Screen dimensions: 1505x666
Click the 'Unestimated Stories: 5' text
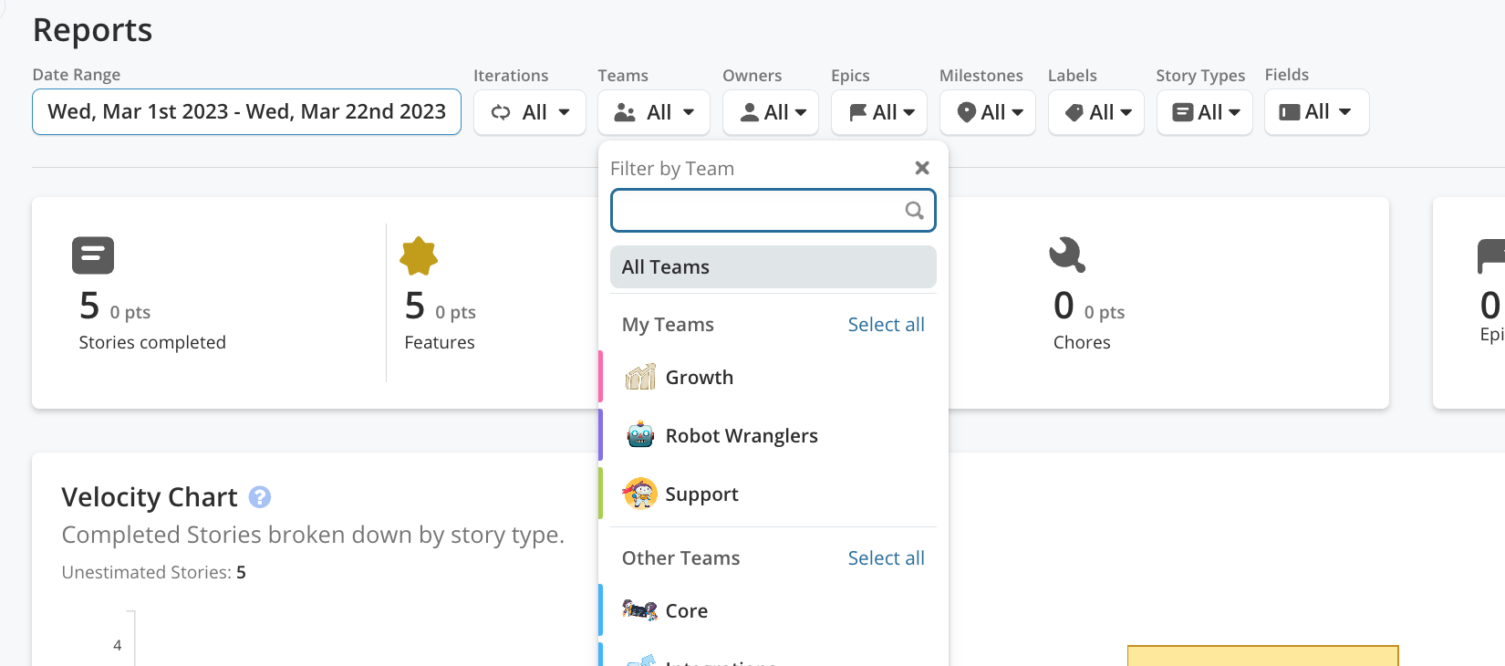[154, 572]
